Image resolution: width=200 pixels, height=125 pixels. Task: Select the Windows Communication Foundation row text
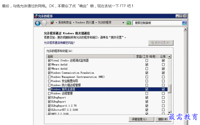(73, 73)
